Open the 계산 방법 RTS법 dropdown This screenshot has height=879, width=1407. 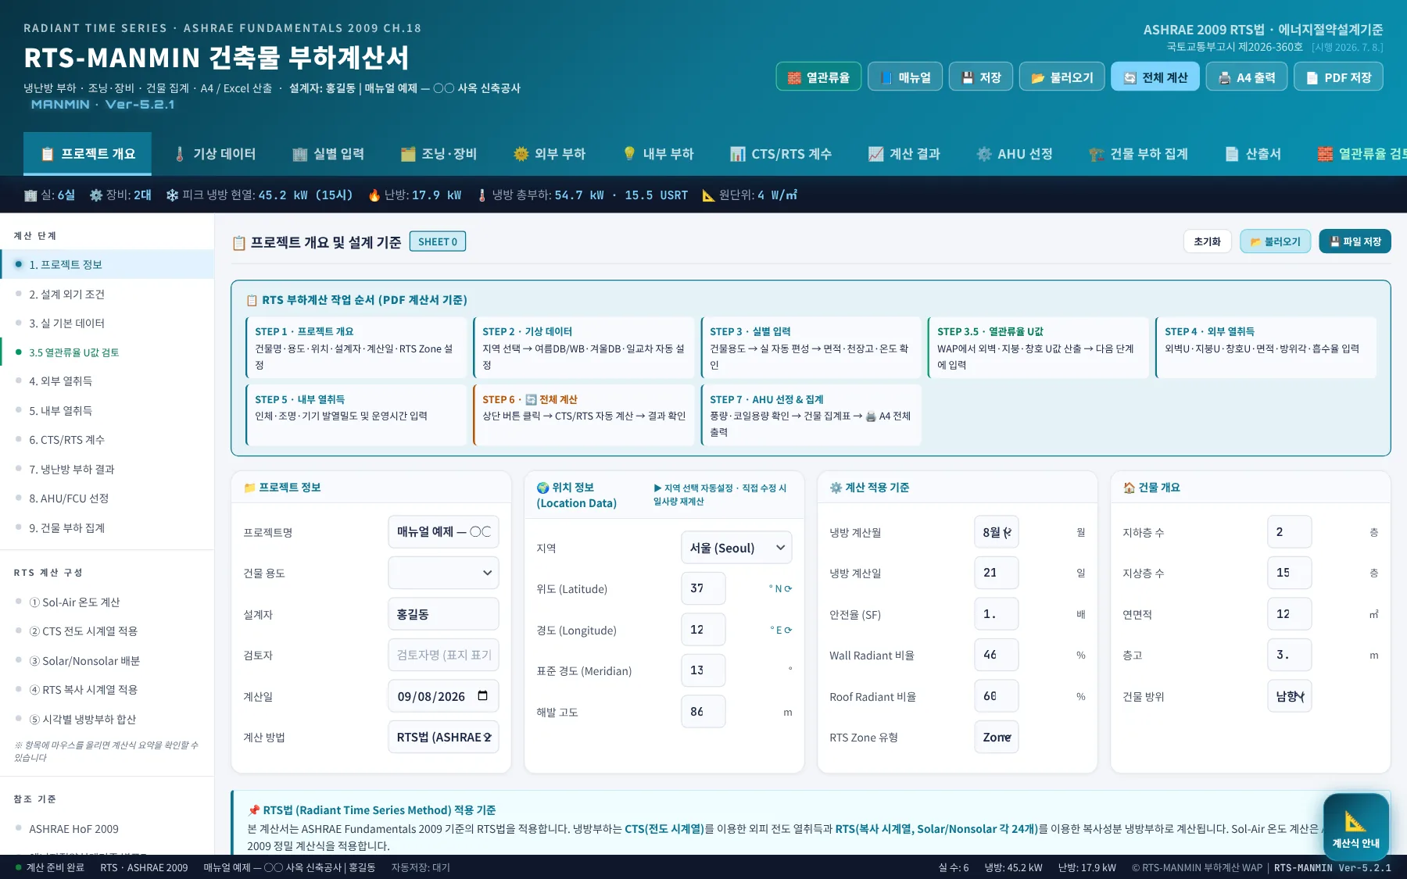click(443, 737)
